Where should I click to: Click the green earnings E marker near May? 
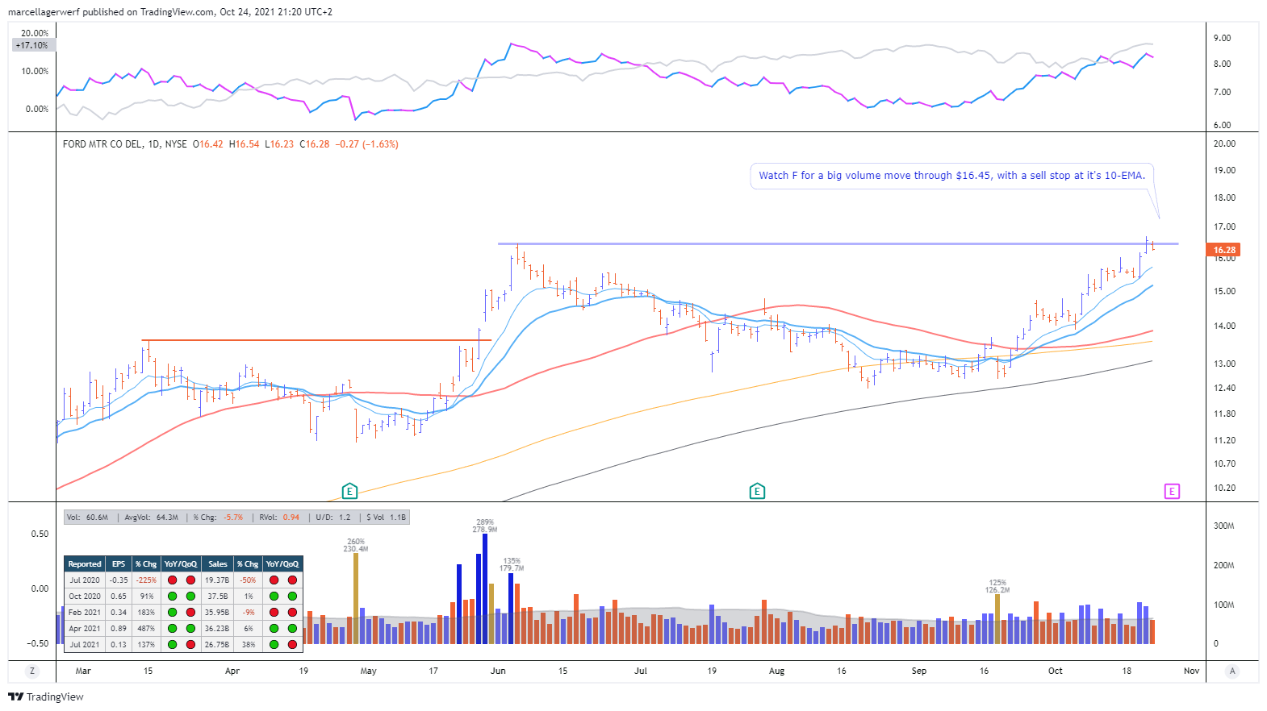coord(349,491)
